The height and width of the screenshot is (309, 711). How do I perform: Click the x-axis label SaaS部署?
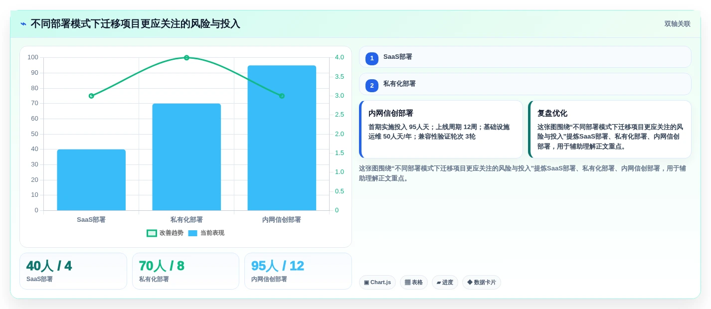pos(91,220)
